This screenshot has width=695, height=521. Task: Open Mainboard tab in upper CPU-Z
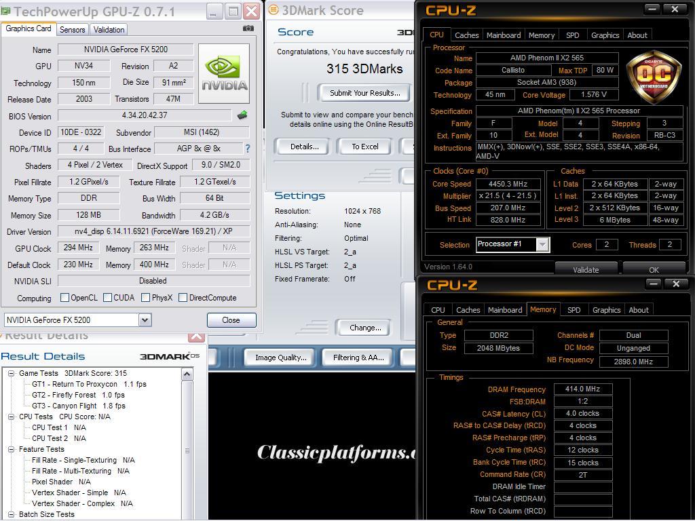click(x=504, y=35)
